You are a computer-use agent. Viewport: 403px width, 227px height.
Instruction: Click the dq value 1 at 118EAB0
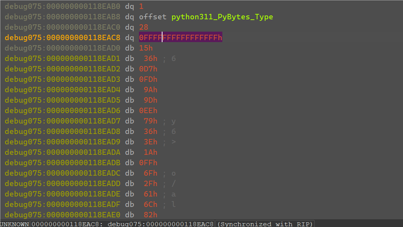tap(141, 7)
